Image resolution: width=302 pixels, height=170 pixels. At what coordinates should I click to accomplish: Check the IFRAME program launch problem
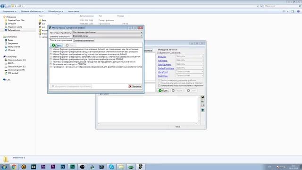[51, 59]
